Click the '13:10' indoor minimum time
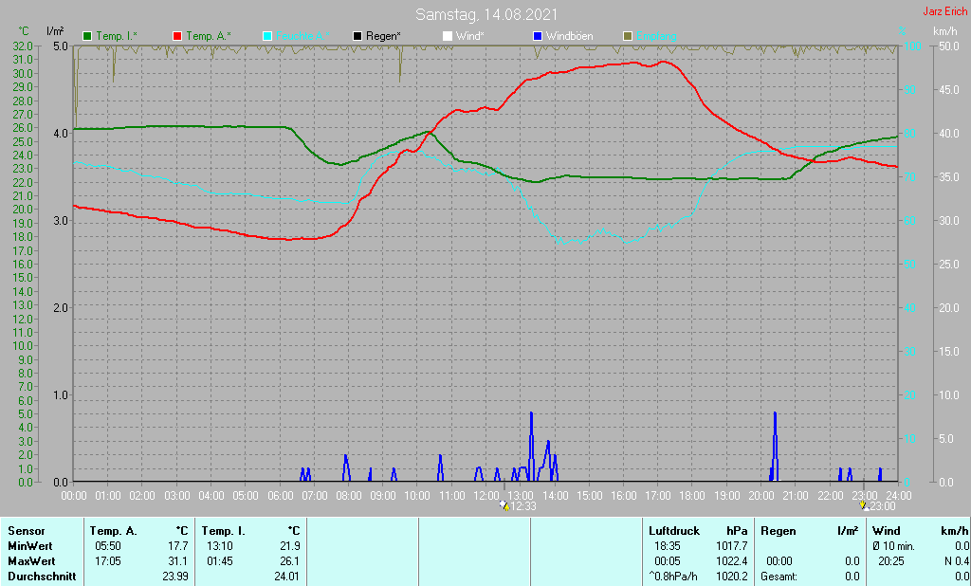 [220, 546]
